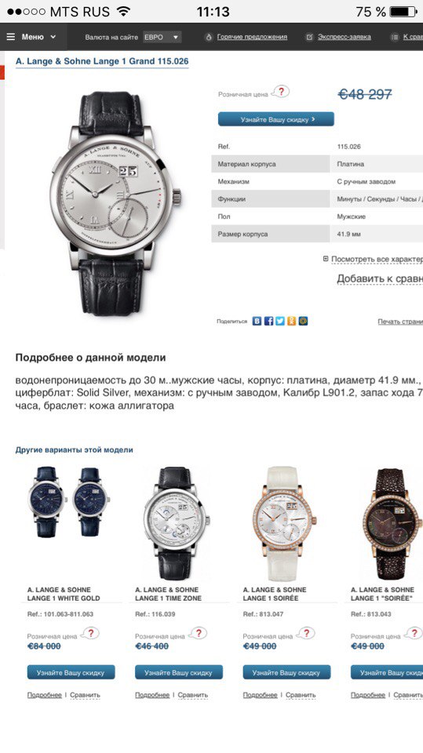Open Горячие предложения menu item

[252, 37]
